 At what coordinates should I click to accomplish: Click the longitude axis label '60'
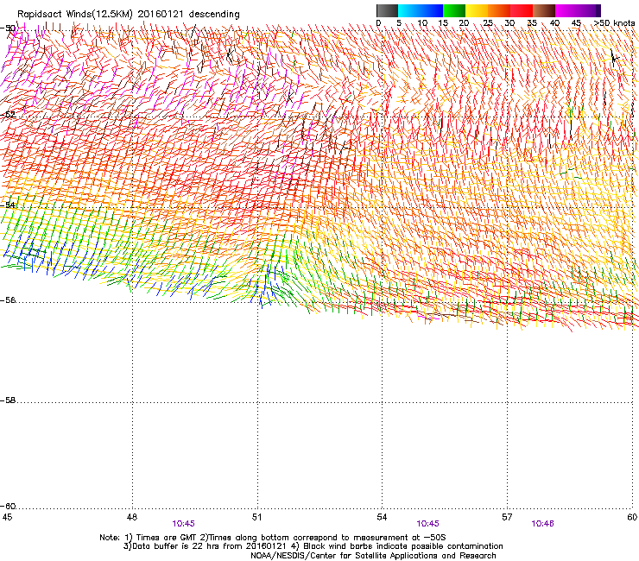pyautogui.click(x=632, y=517)
